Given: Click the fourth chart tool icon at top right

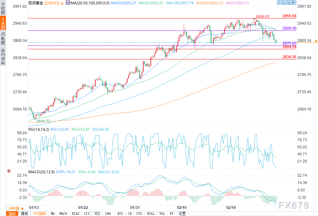Looking at the screenshot, I should pos(294,3).
